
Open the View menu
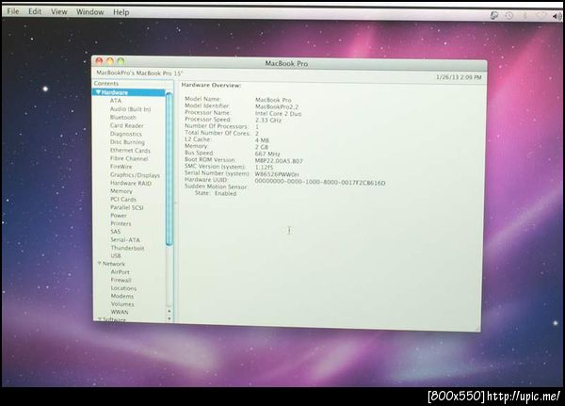58,12
